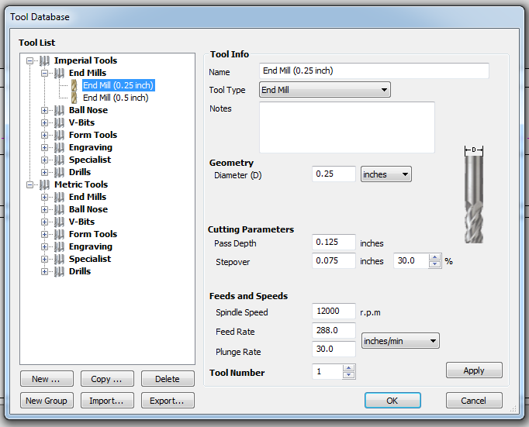Select the Metric Tools label
The width and height of the screenshot is (529, 427).
[x=81, y=184]
